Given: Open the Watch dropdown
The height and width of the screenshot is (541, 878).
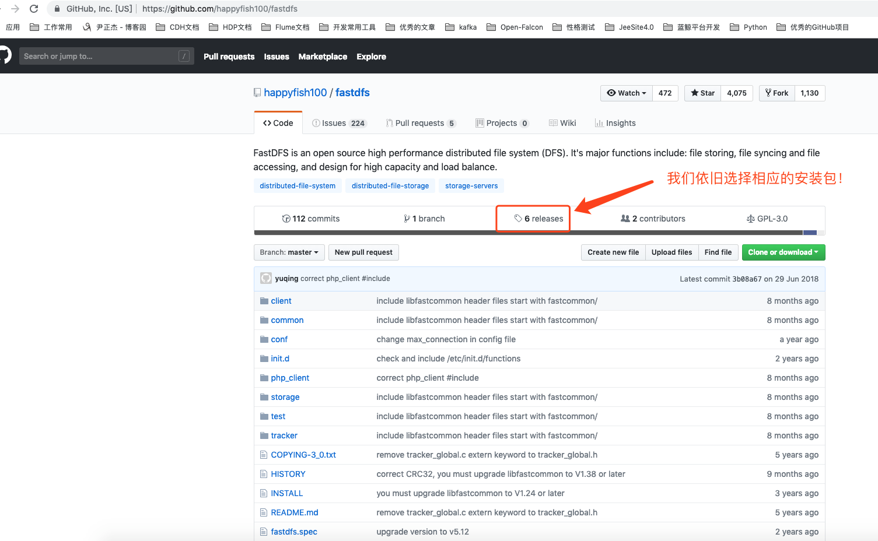Looking at the screenshot, I should coord(627,93).
